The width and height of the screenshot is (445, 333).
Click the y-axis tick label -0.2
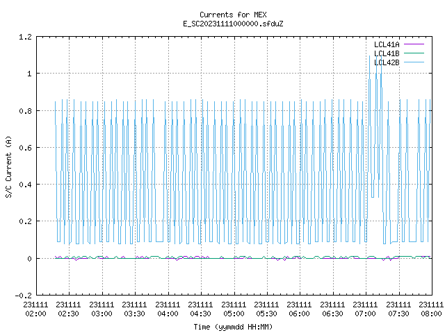click(x=23, y=296)
